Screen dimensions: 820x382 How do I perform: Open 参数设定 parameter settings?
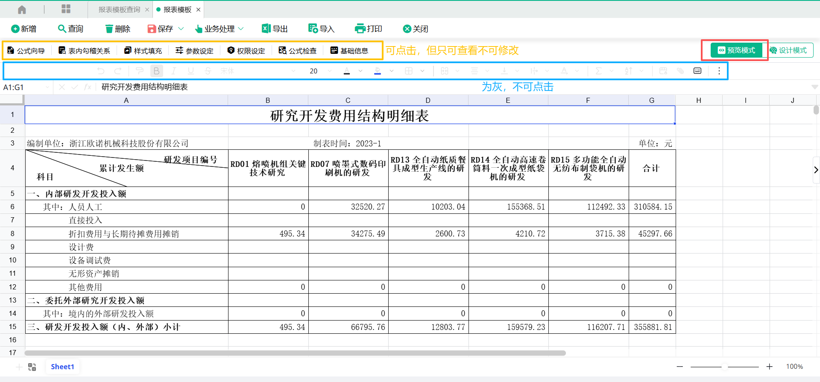point(194,51)
